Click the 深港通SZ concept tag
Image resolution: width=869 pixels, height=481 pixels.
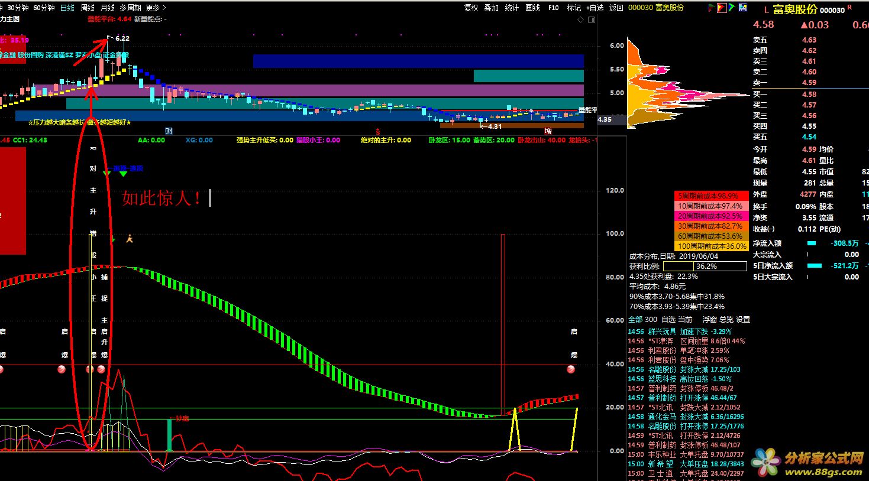pos(59,55)
